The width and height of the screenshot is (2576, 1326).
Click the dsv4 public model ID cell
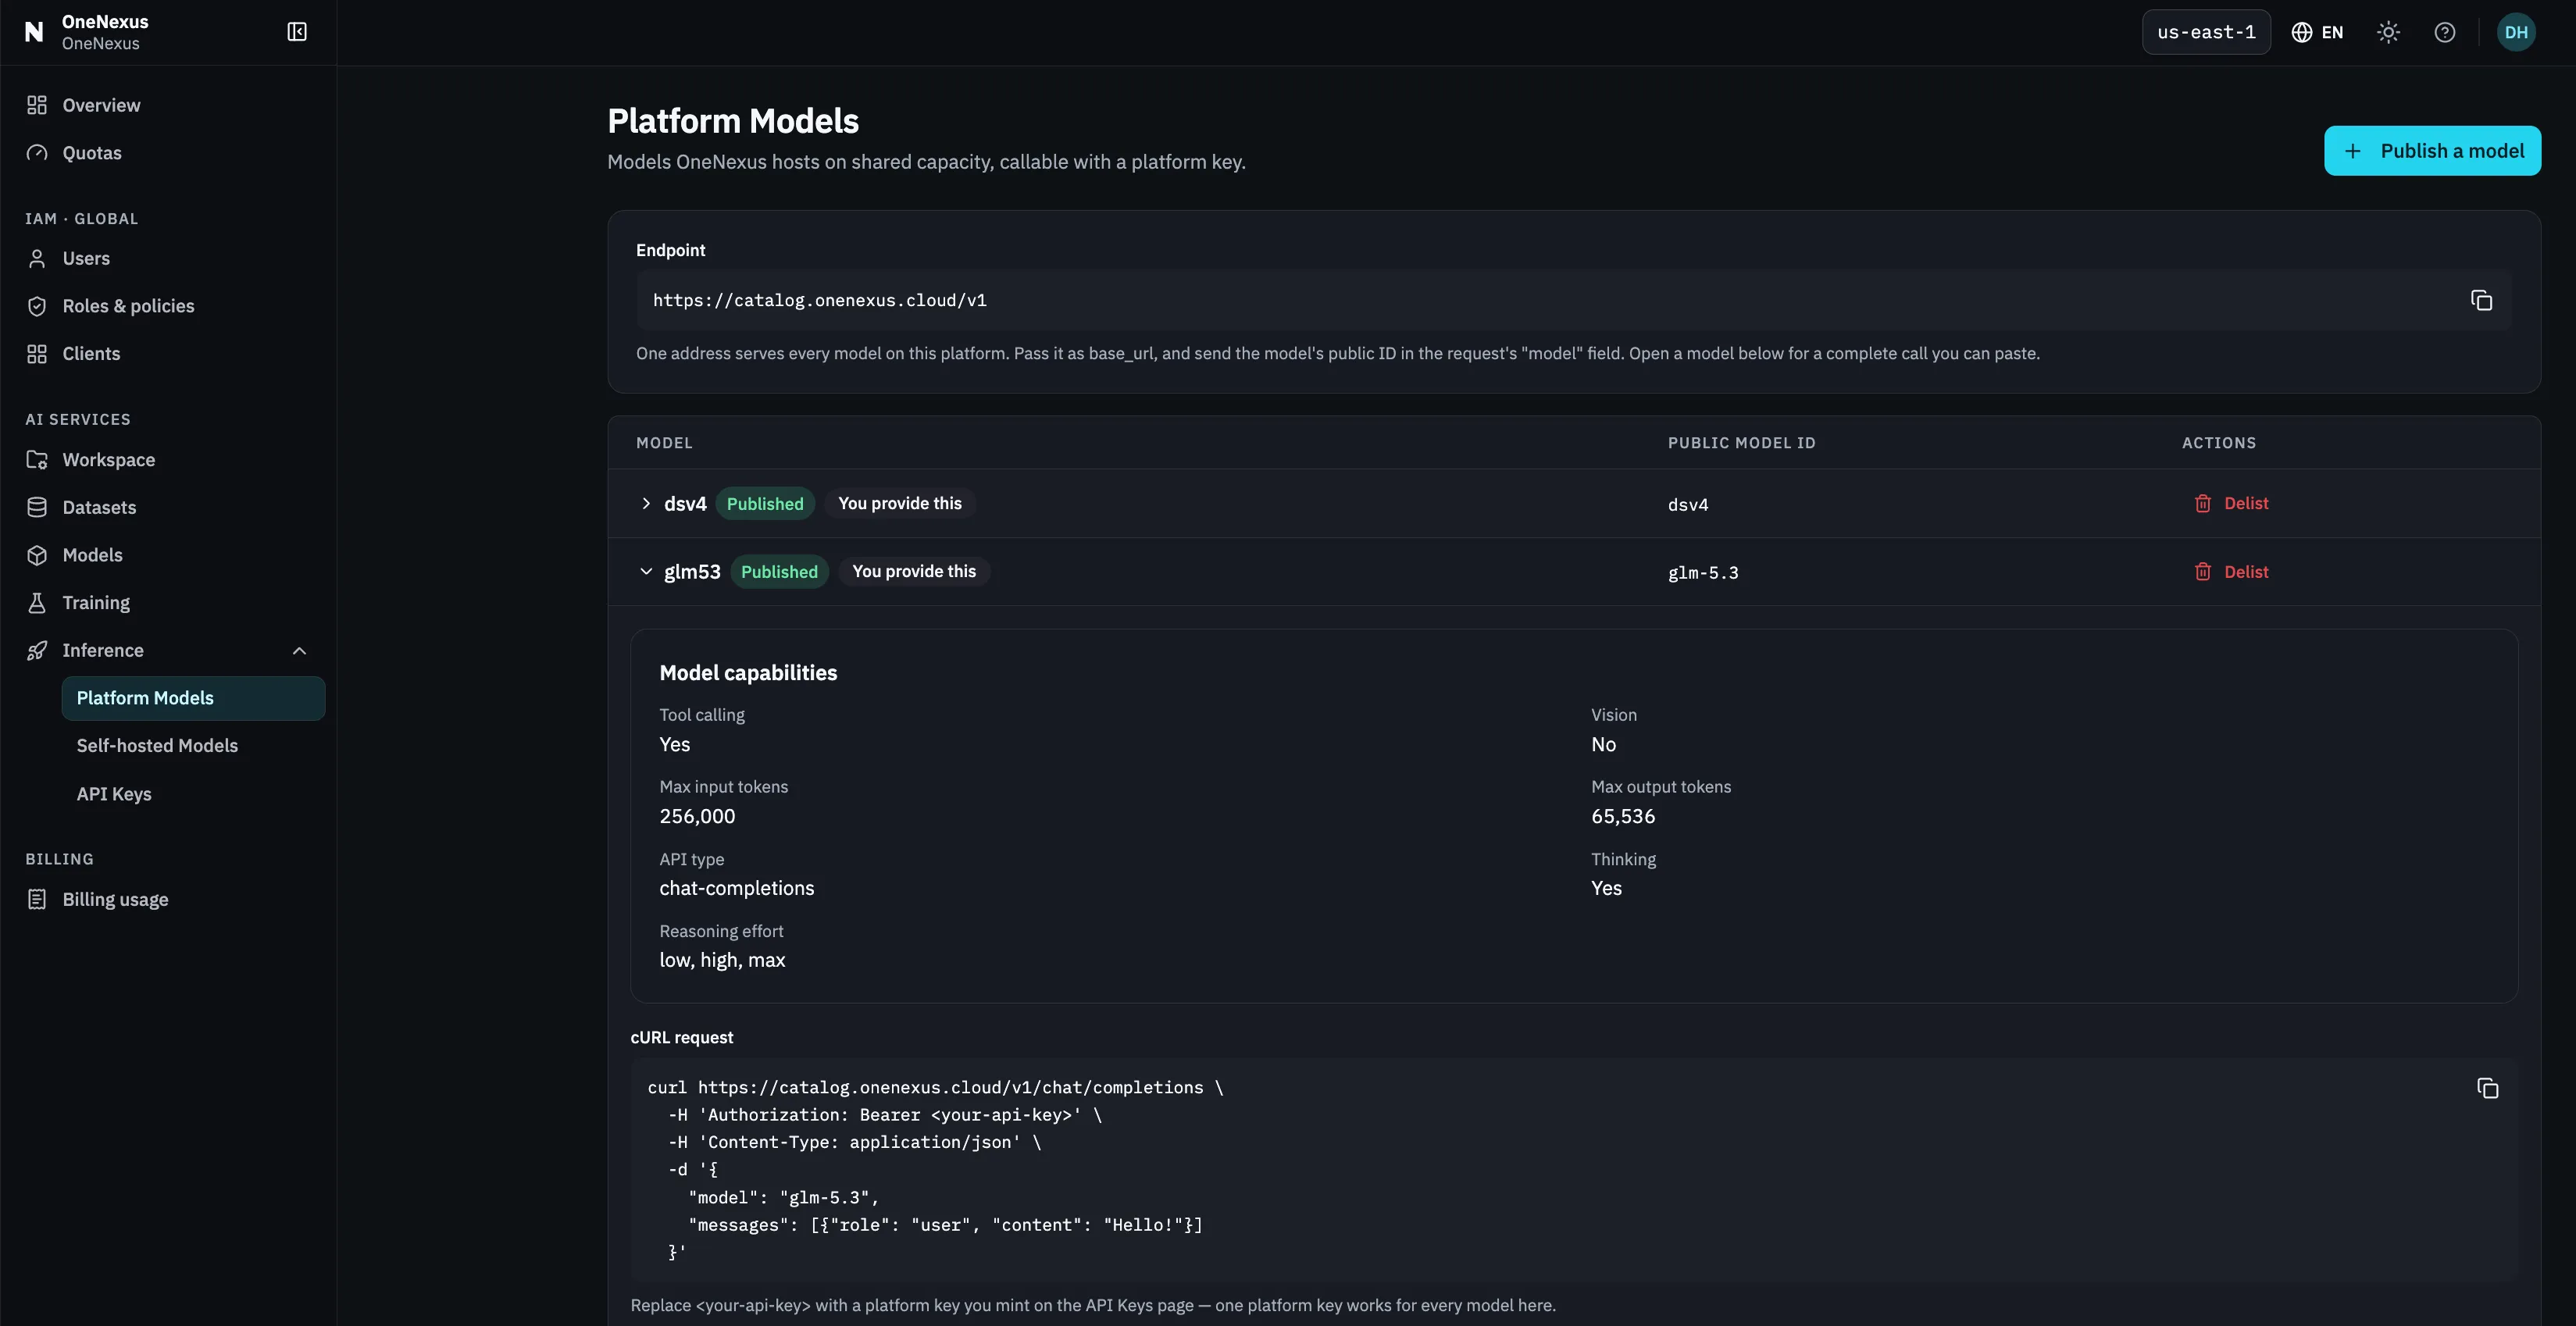(x=1688, y=505)
